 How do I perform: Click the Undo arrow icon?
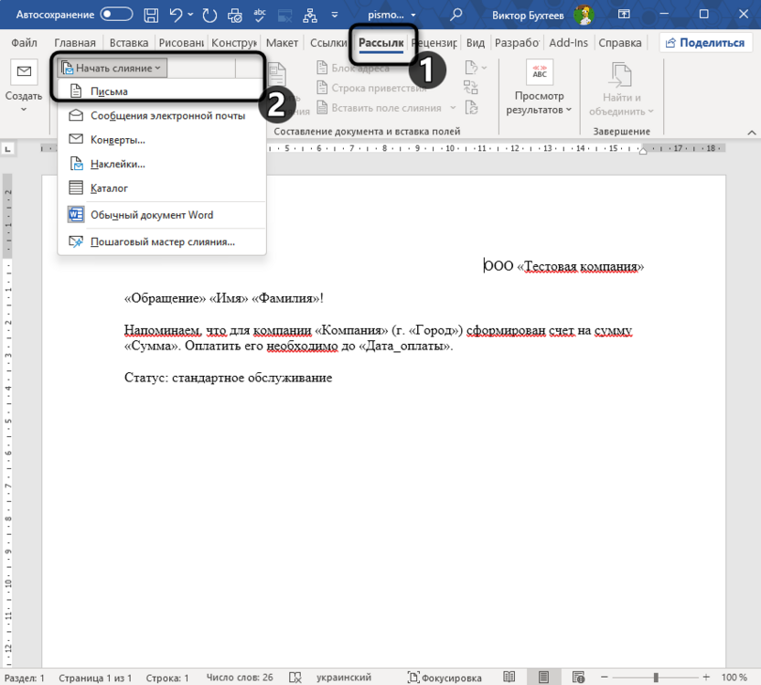(176, 15)
